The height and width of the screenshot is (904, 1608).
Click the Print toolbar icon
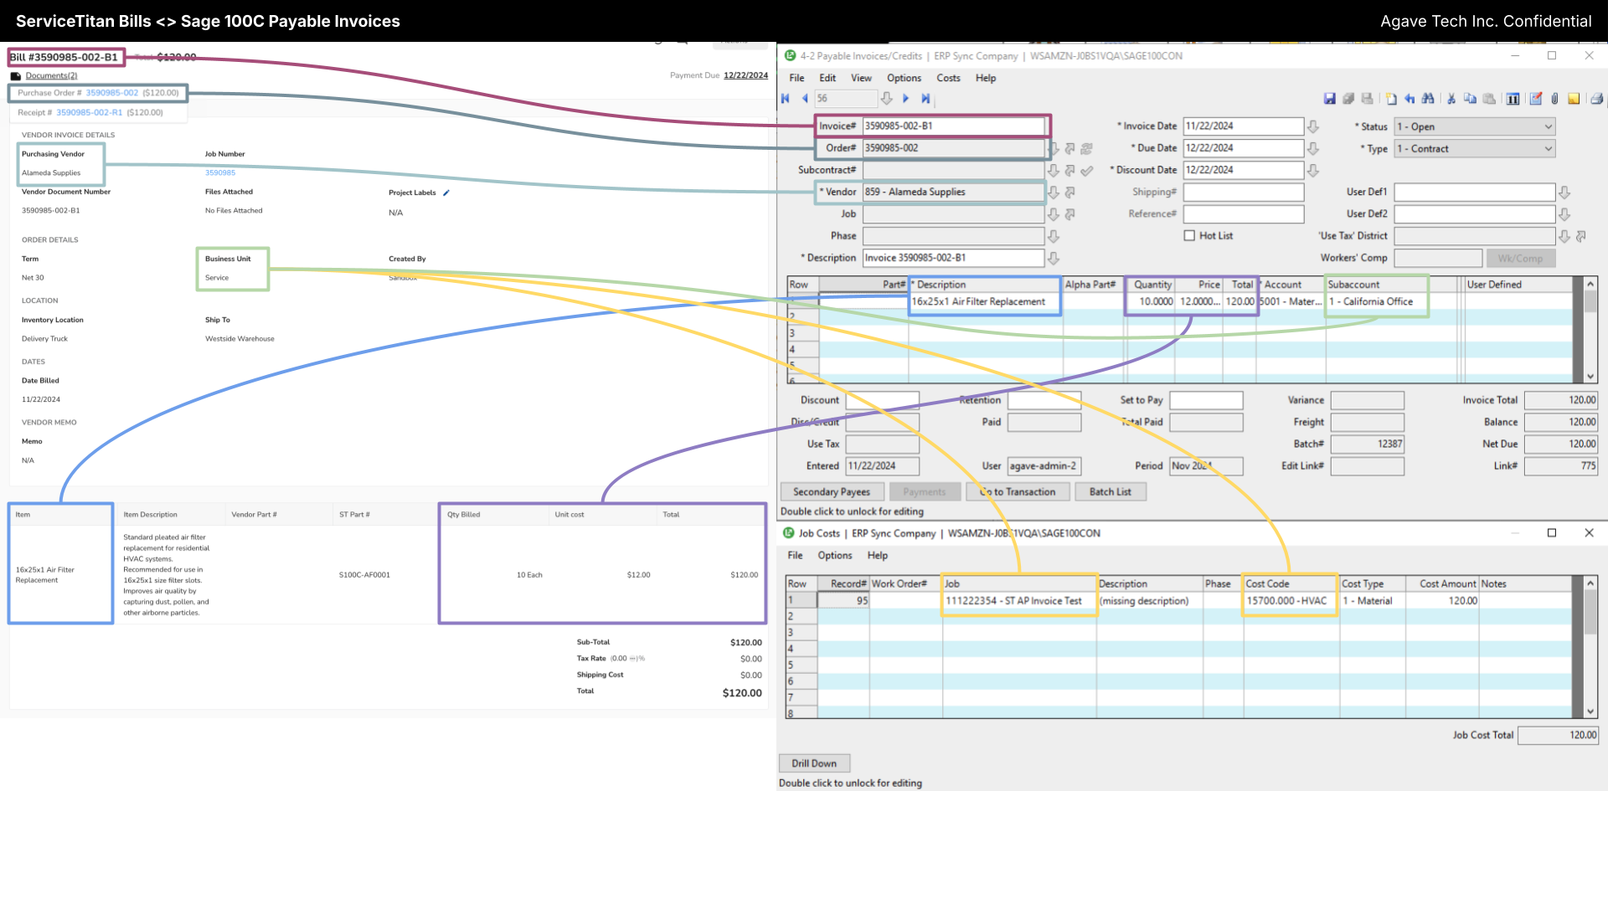tap(1596, 99)
